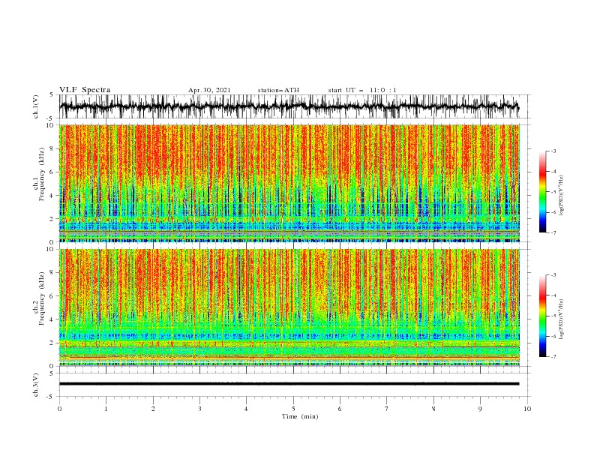594x459 pixels.
Task: Click the ch.1 voltage waveform trace
Action: [x=289, y=106]
